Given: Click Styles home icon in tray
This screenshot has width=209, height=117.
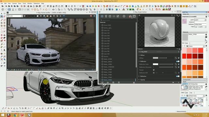Looking at the screenshot, I should (187, 96).
